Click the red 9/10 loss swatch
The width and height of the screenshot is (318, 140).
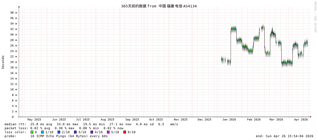tap(125, 132)
